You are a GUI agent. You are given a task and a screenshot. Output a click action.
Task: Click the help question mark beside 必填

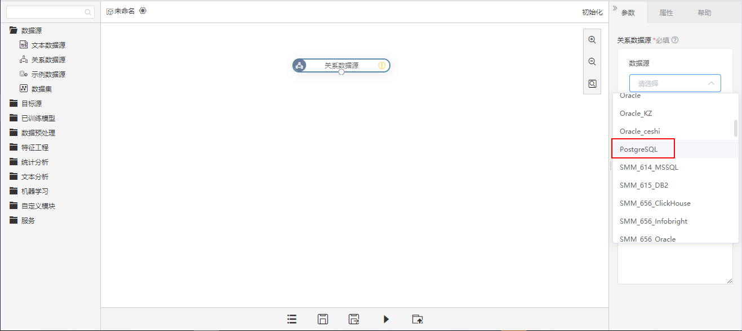[675, 40]
